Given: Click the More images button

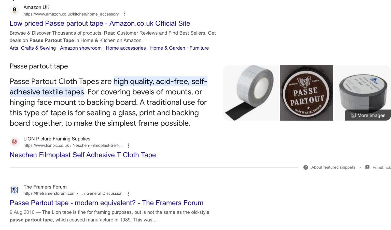Looking at the screenshot, I should (x=368, y=115).
